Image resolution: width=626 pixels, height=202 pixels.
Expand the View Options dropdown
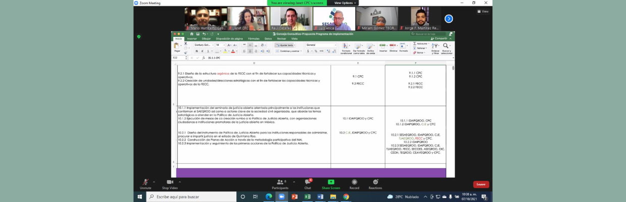346,3
